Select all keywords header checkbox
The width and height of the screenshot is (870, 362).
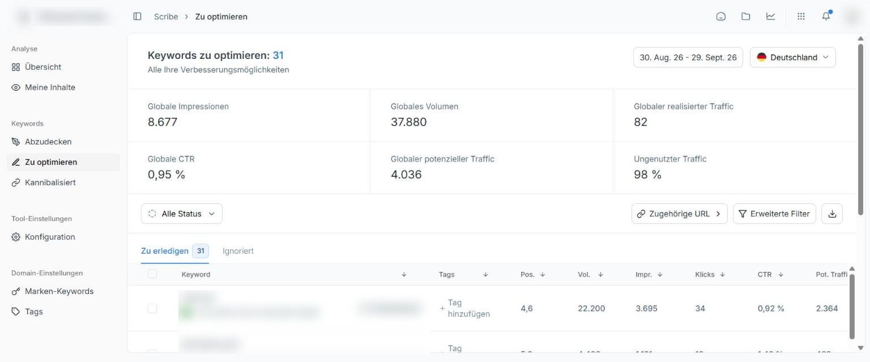click(152, 274)
